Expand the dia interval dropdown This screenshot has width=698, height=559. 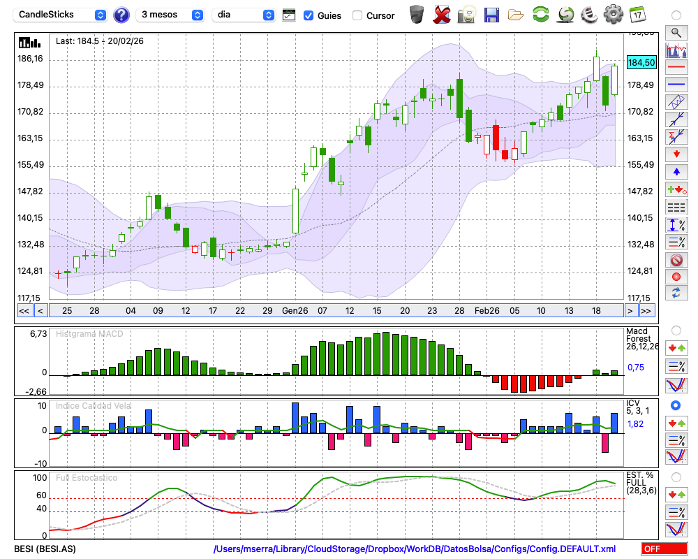[x=244, y=15]
